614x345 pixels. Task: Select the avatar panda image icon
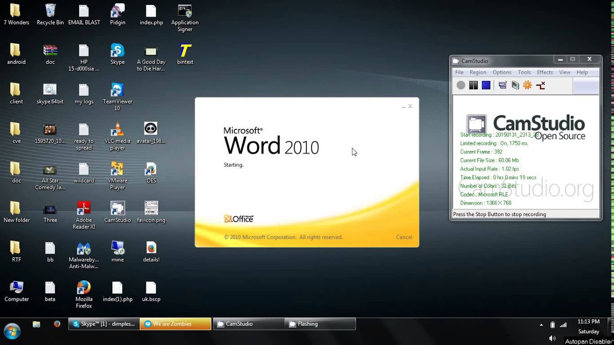(x=151, y=133)
